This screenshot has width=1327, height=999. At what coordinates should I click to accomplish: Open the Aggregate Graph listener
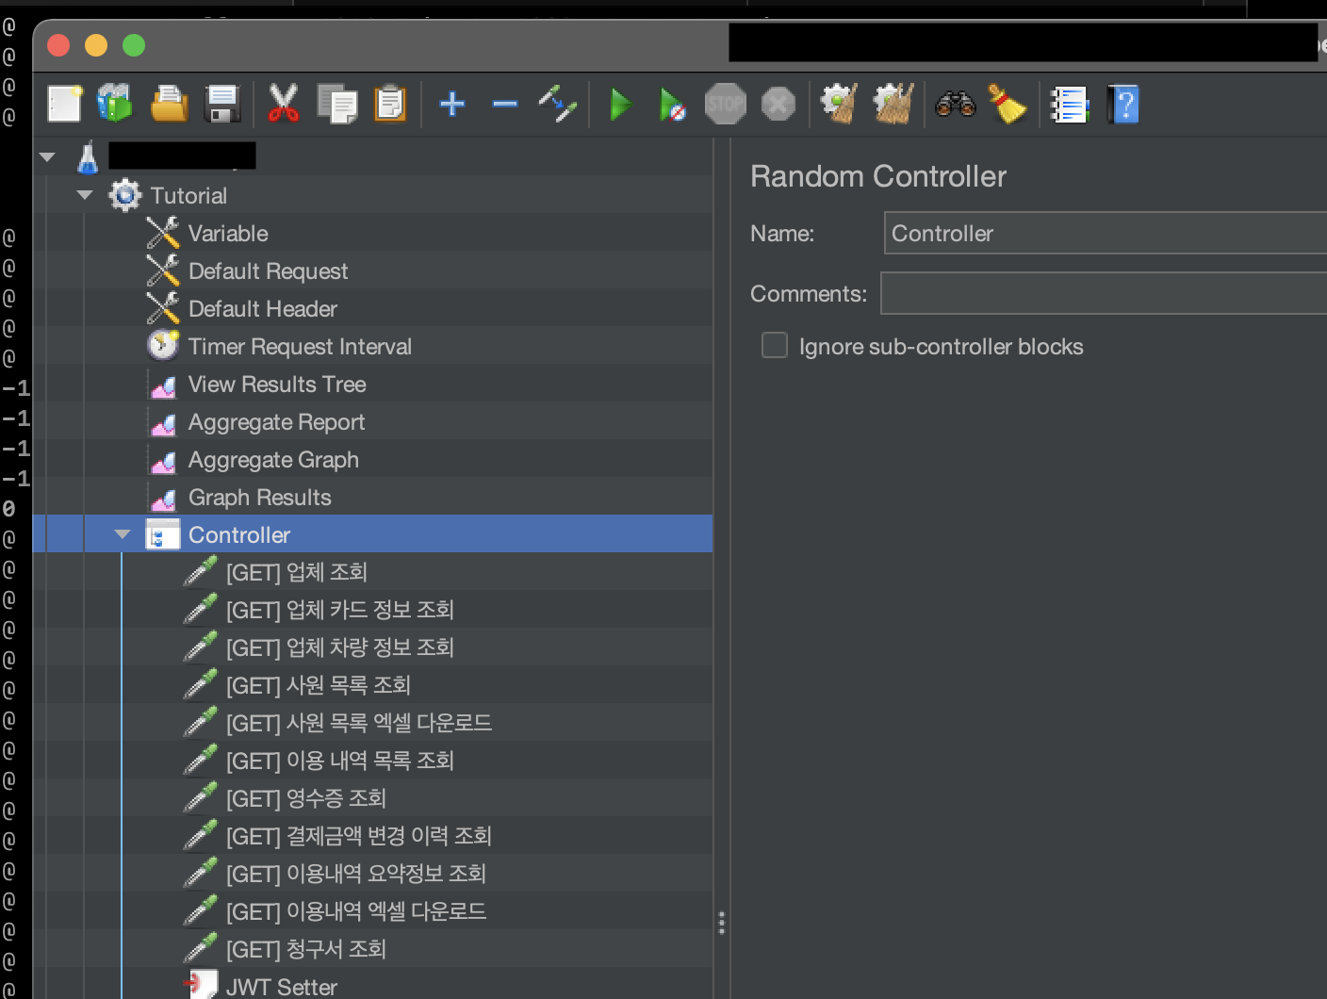click(x=273, y=459)
